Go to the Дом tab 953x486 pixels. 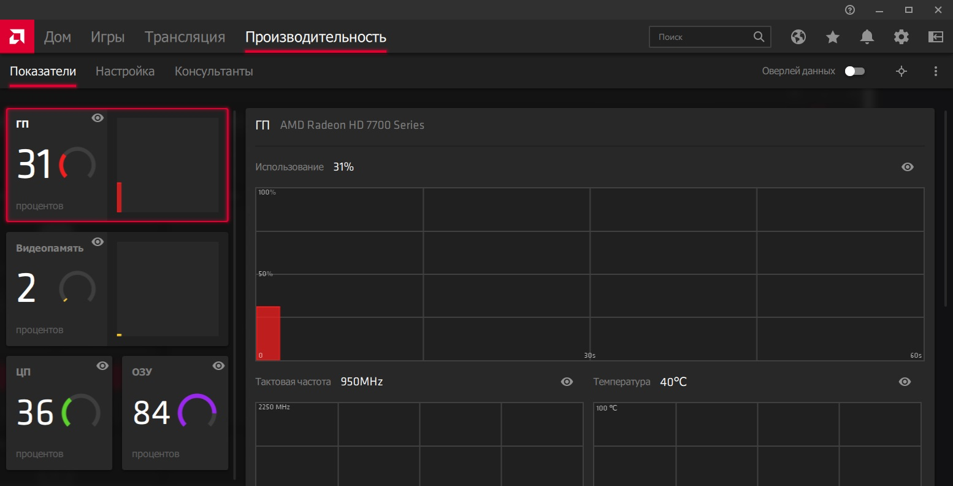58,37
